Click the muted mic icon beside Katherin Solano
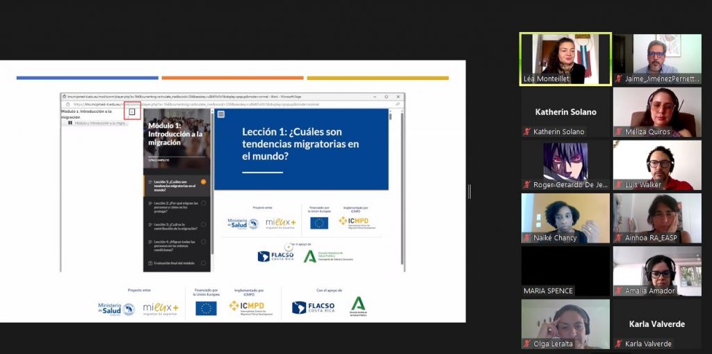The width and height of the screenshot is (712, 354). tap(527, 131)
